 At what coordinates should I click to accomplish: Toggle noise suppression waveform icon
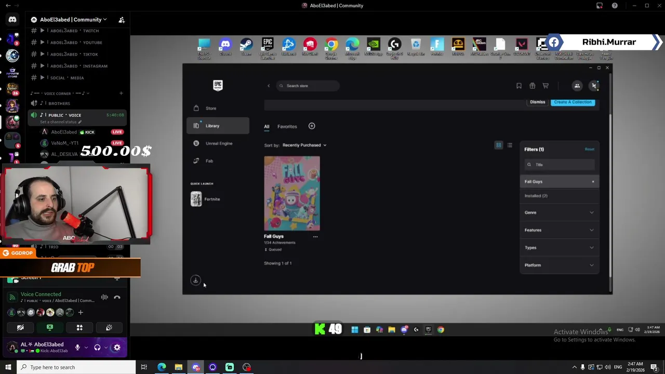tap(104, 297)
